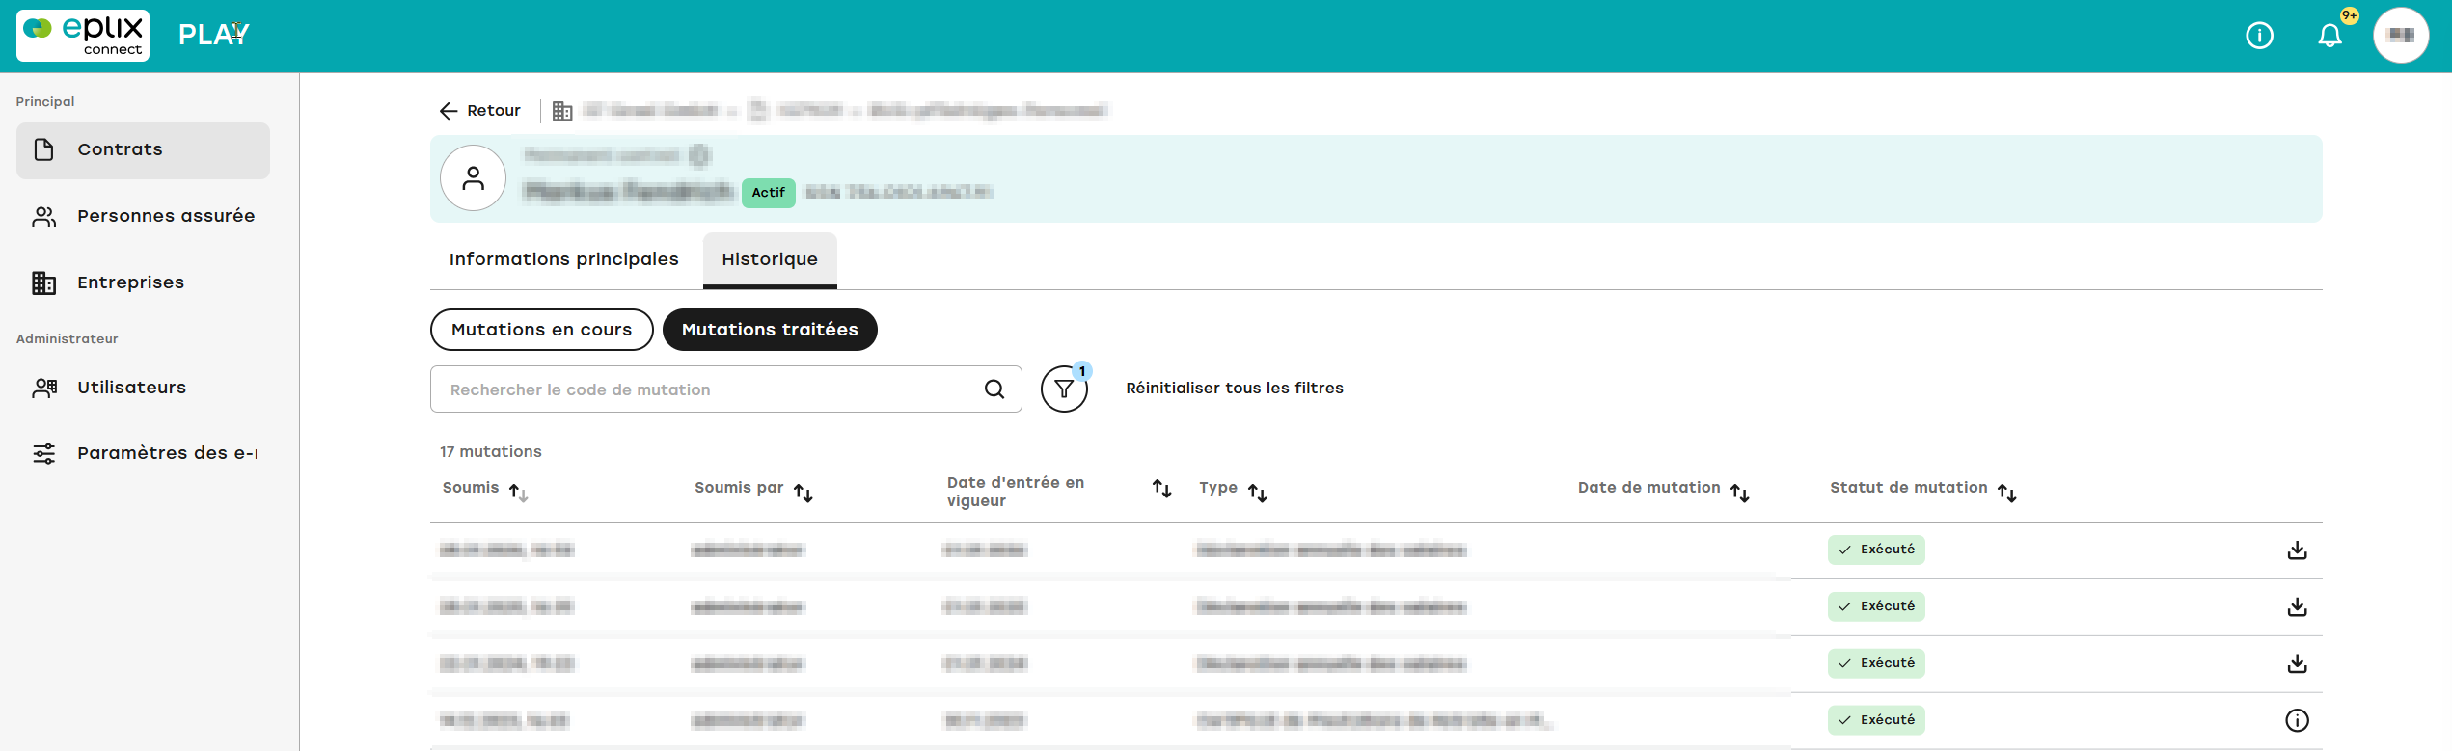
Task: Sort by Statut de mutation
Action: pyautogui.click(x=2007, y=493)
